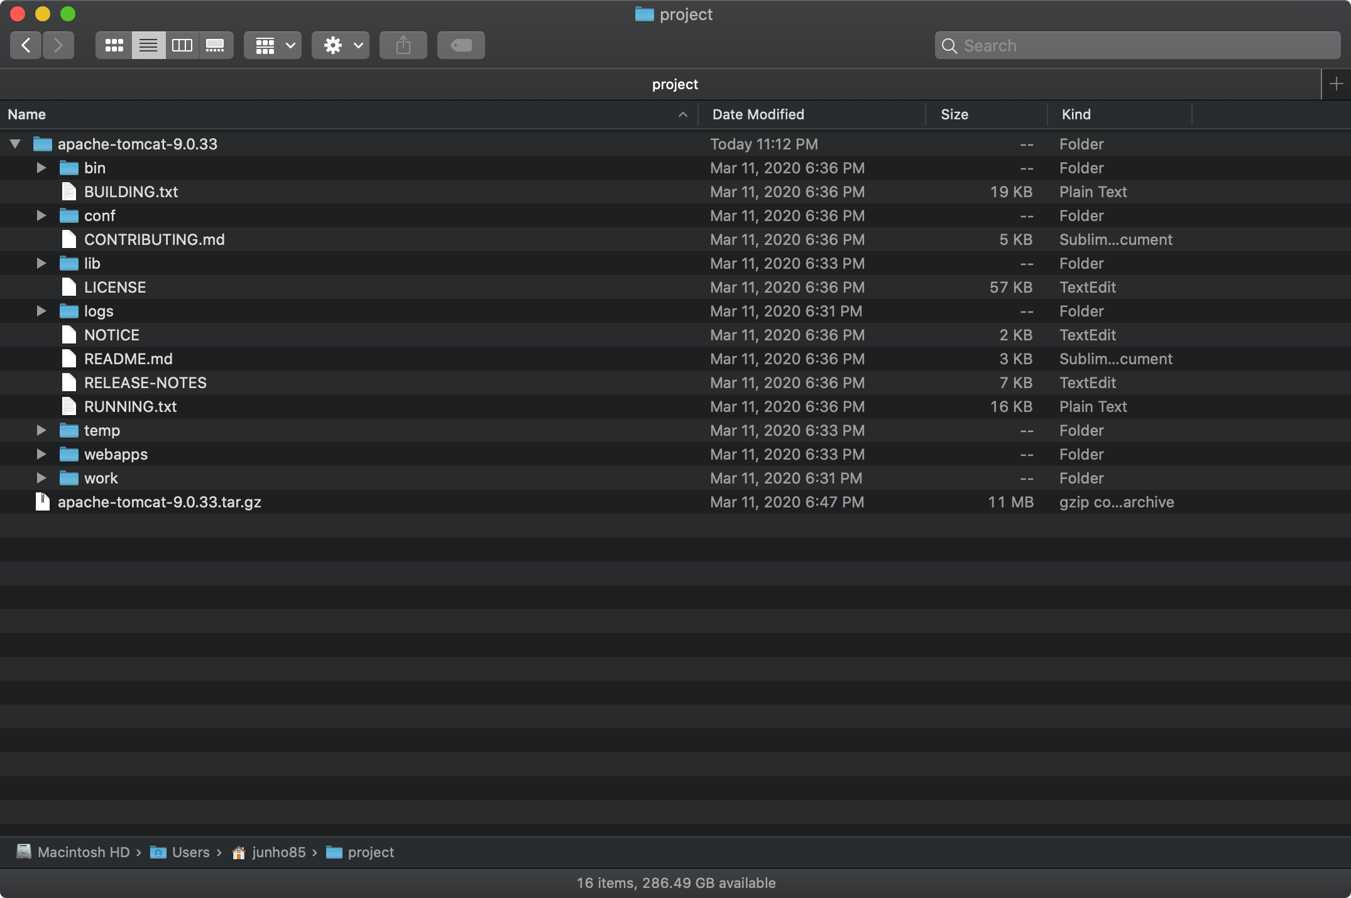Click the Edit Tags toolbar icon
The height and width of the screenshot is (898, 1351).
461,45
